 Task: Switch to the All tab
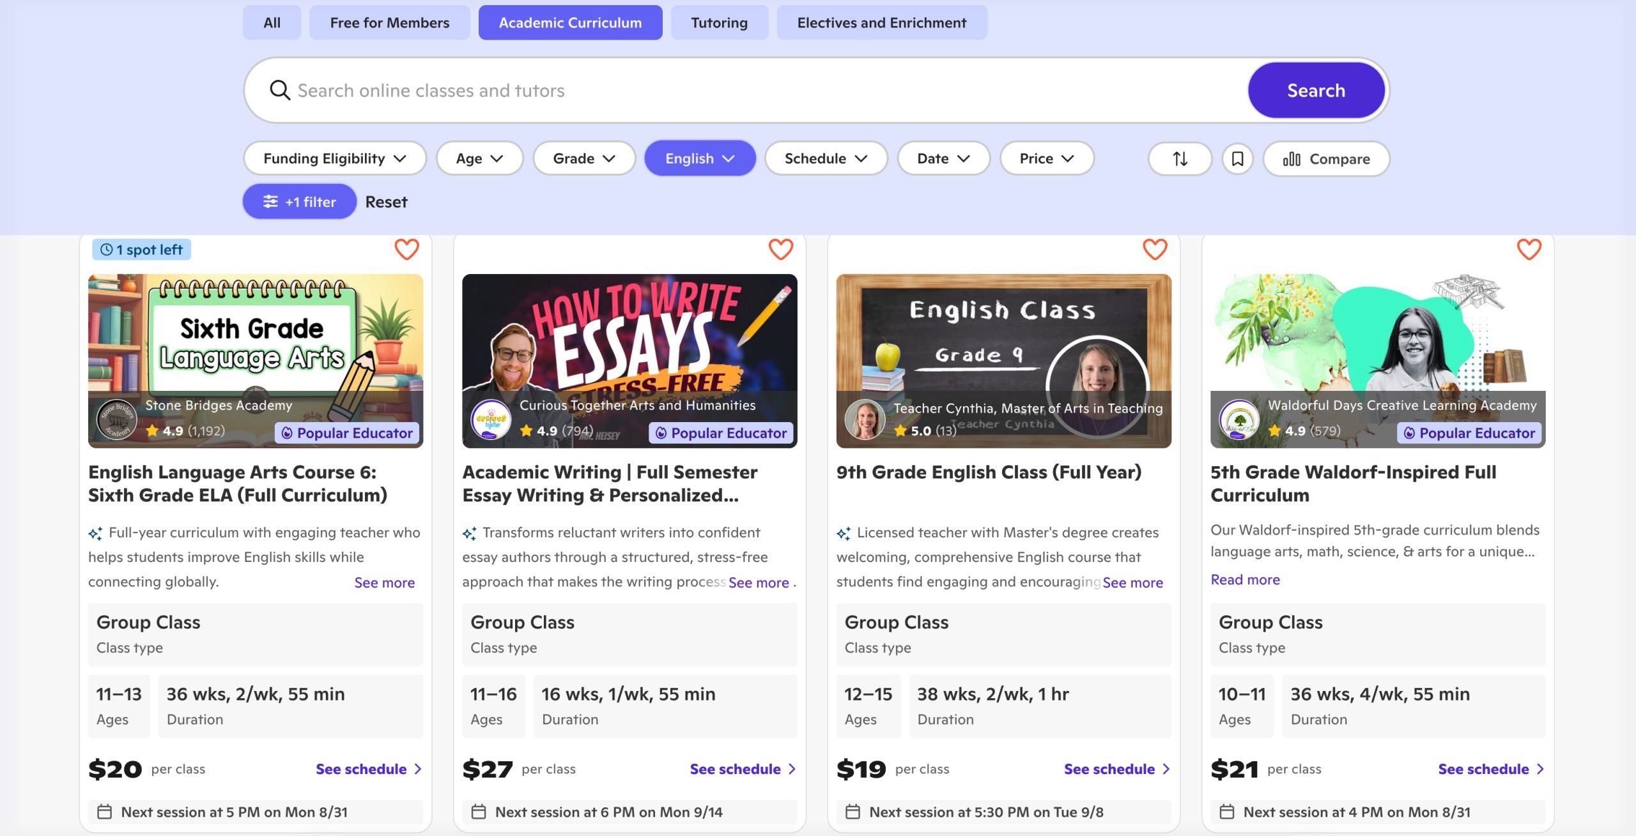[x=272, y=22]
